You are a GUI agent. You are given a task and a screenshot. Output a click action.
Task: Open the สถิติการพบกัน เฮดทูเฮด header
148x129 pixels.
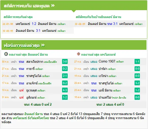click(74, 5)
